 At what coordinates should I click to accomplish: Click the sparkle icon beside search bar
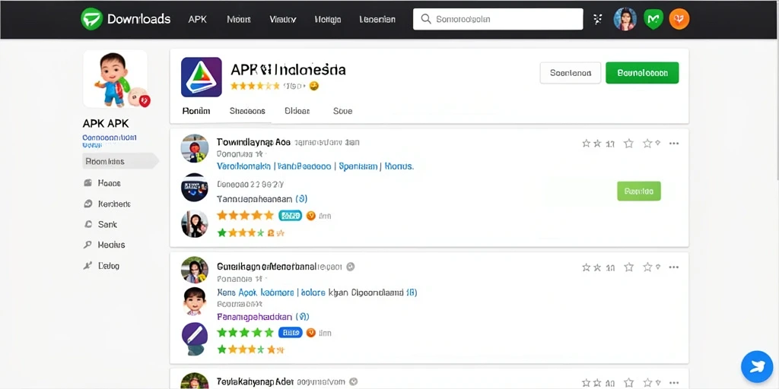coord(598,19)
